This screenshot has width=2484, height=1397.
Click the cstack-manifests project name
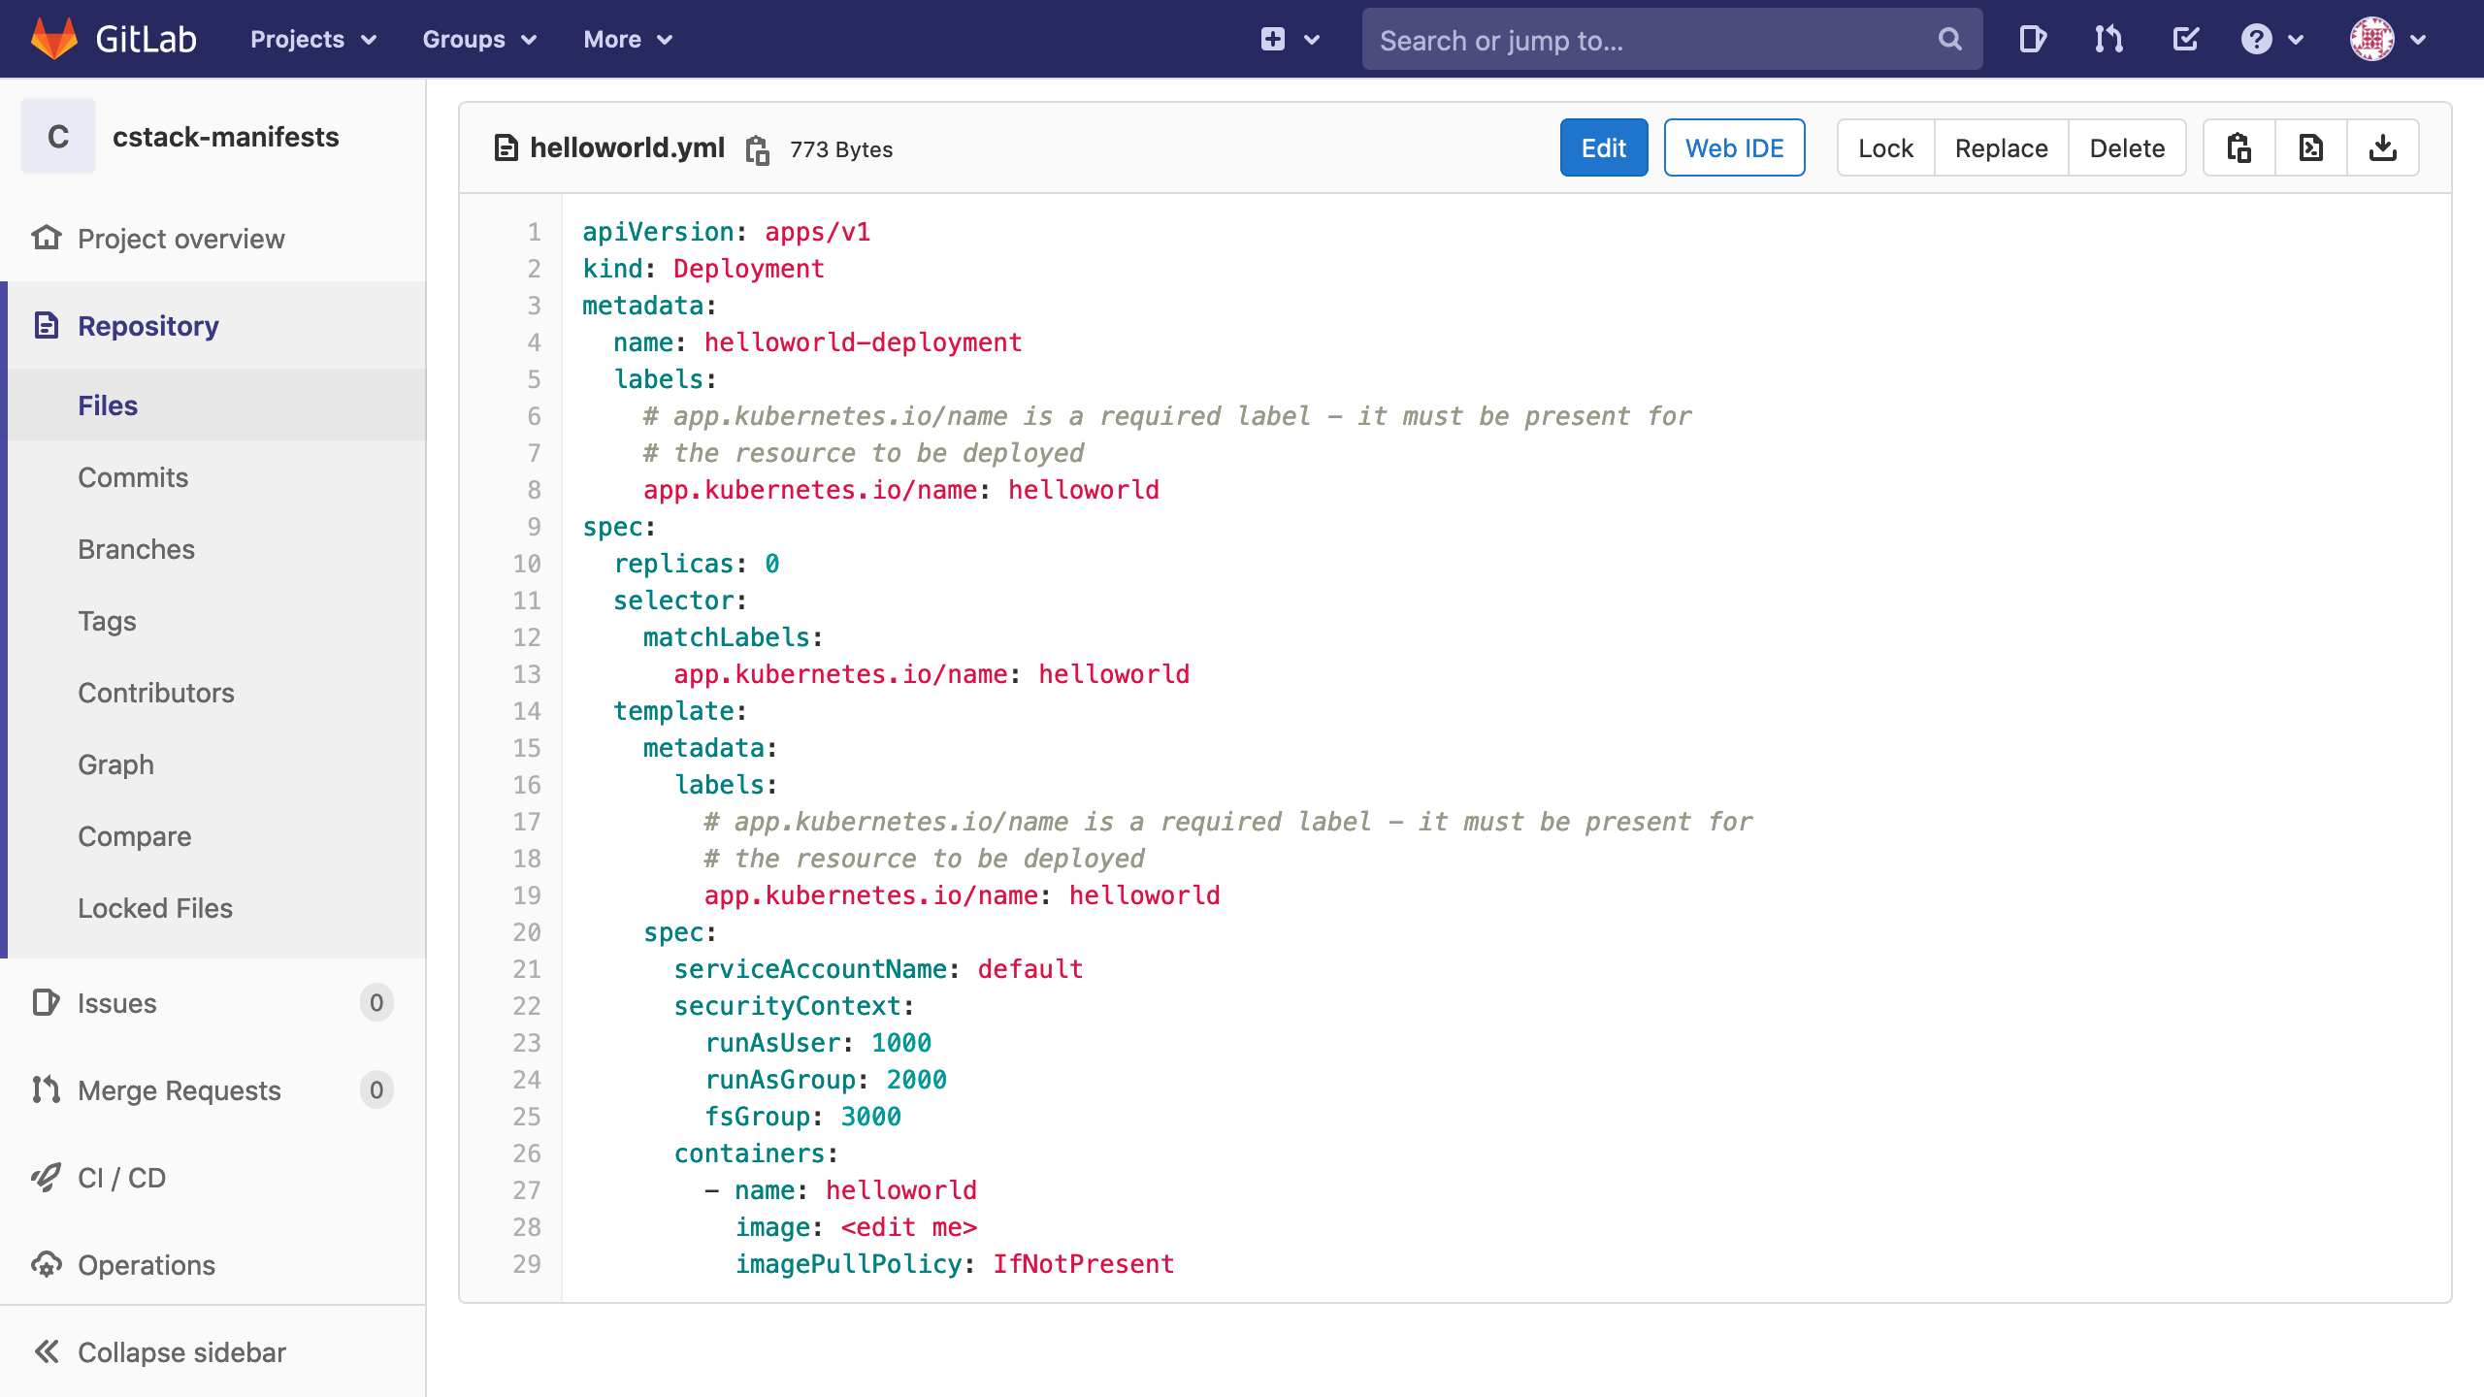(226, 137)
